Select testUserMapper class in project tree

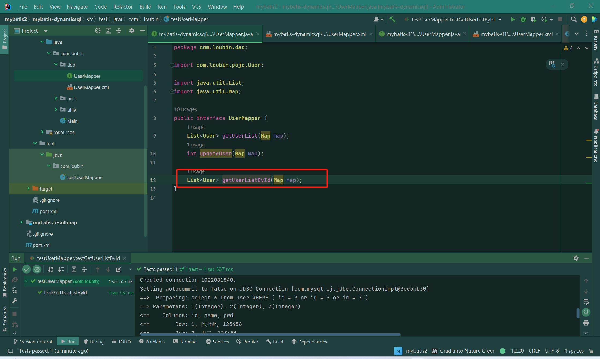[x=84, y=177]
